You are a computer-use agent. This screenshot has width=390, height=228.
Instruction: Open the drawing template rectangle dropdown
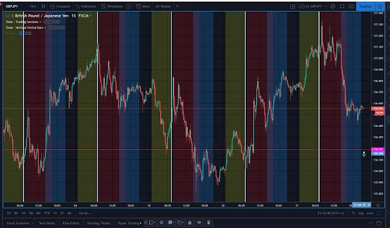pos(152,222)
